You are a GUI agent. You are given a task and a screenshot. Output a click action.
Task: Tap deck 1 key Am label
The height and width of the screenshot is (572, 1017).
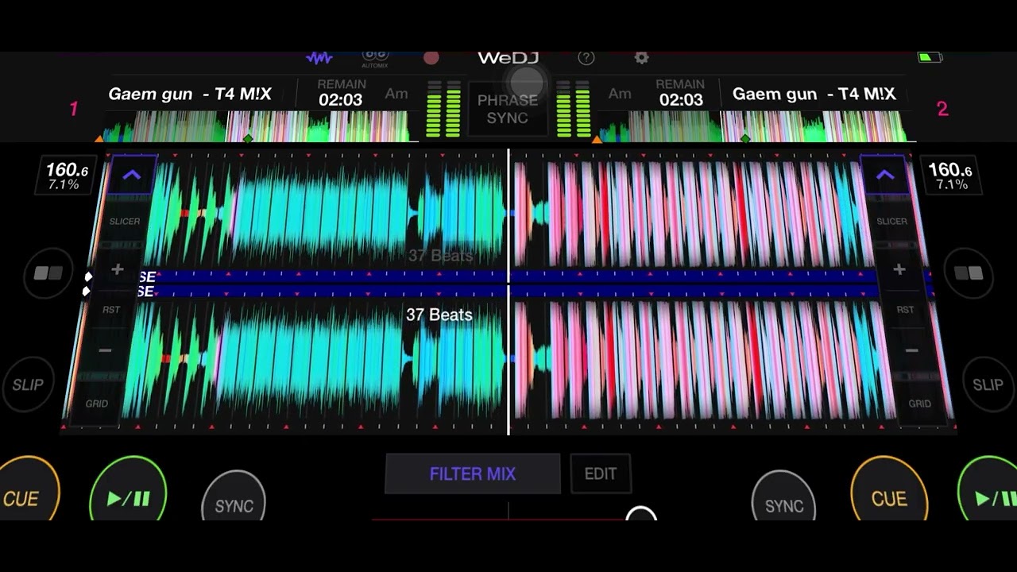point(396,94)
